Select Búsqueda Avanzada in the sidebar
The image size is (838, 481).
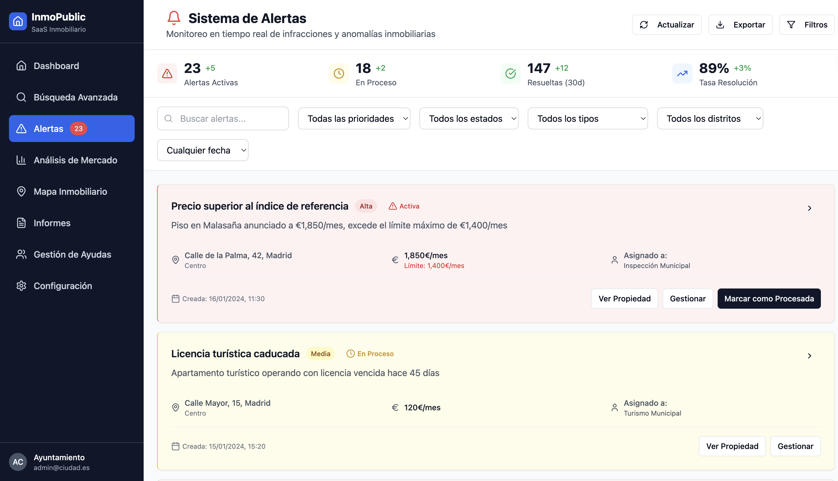click(x=75, y=97)
